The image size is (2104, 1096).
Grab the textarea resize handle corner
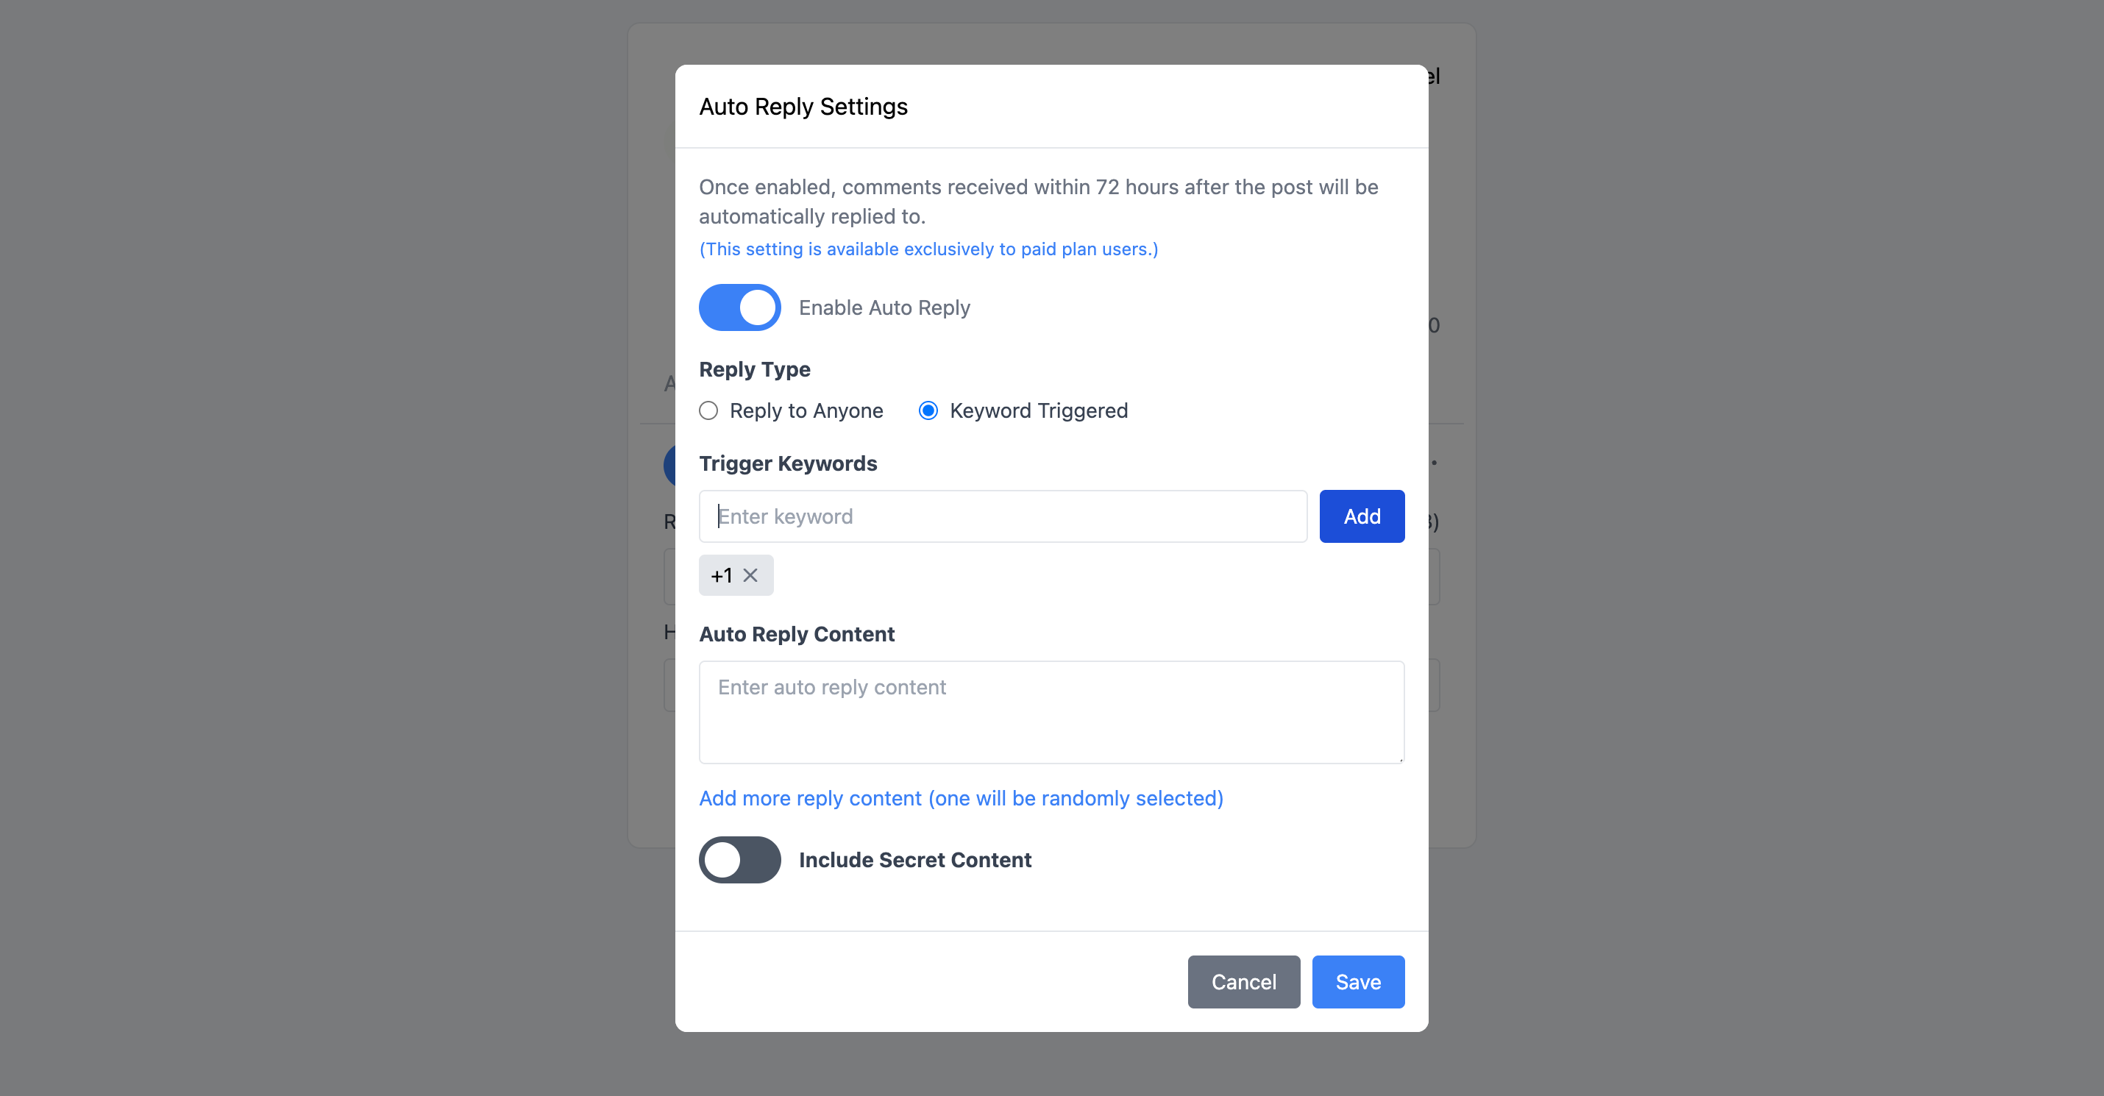pyautogui.click(x=1400, y=760)
